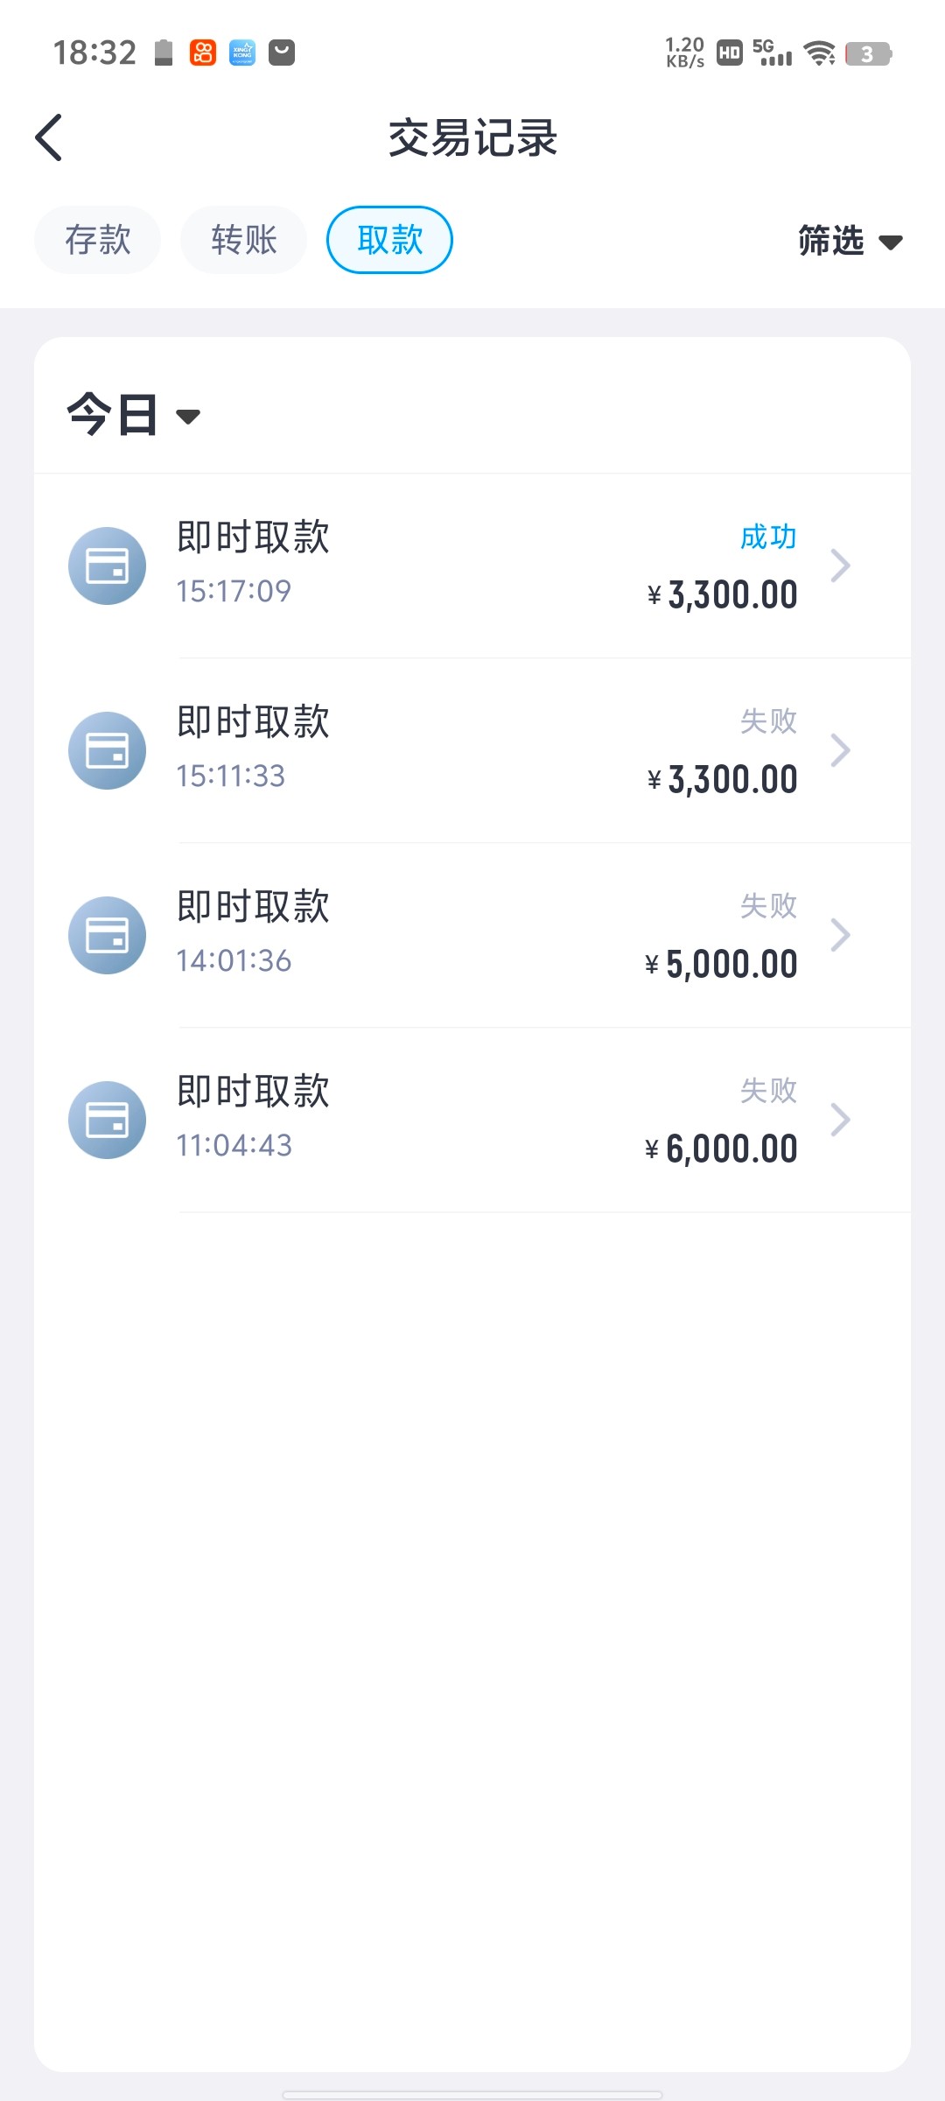This screenshot has height=2101, width=945.
Task: Tap the back arrow icon
Action: [49, 137]
